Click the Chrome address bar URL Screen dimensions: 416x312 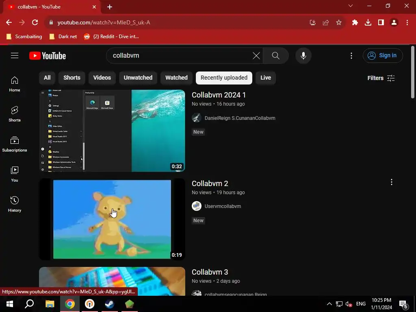point(104,23)
